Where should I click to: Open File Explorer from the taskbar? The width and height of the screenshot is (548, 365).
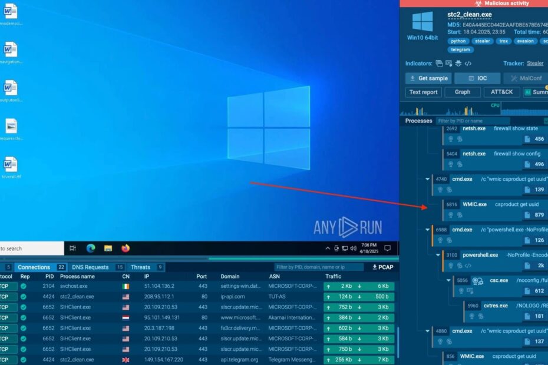[x=108, y=248]
